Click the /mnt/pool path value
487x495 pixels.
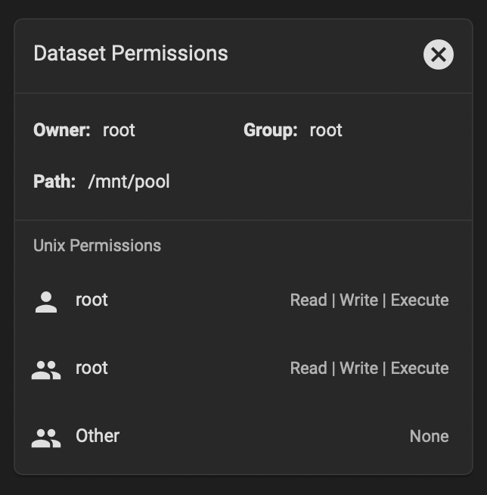click(x=129, y=182)
